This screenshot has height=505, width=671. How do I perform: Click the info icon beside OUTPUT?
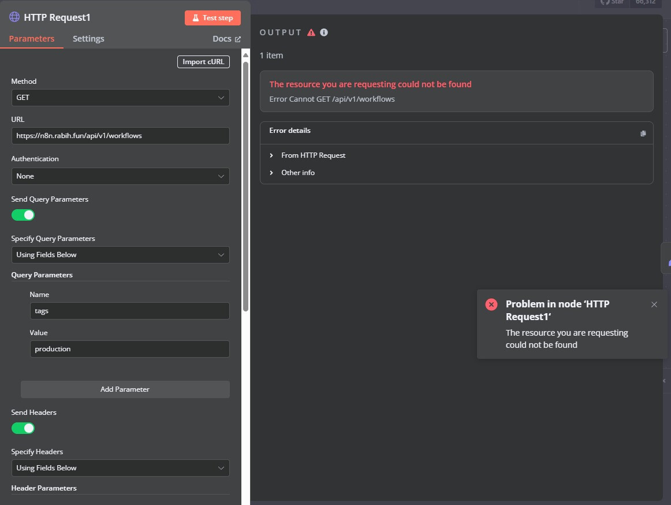click(324, 32)
